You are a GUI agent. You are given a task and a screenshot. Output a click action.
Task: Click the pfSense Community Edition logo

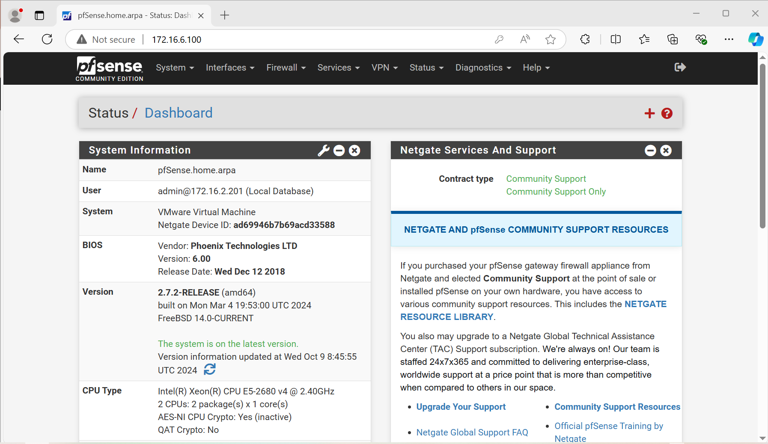pyautogui.click(x=110, y=68)
